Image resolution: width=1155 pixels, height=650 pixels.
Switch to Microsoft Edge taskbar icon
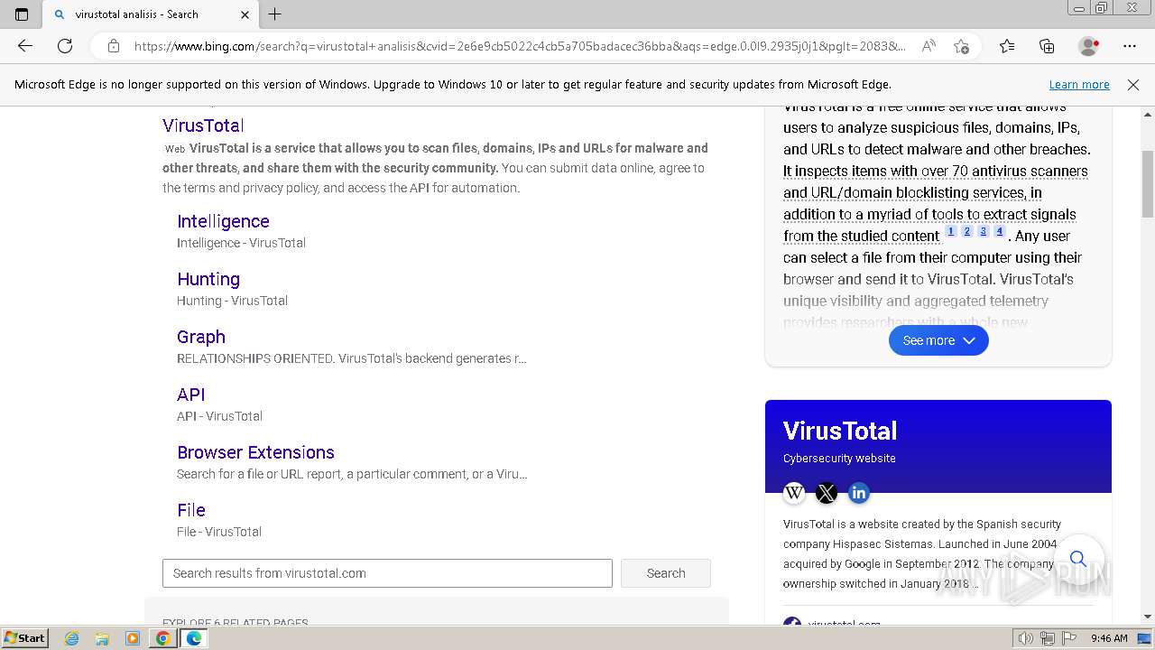[193, 638]
